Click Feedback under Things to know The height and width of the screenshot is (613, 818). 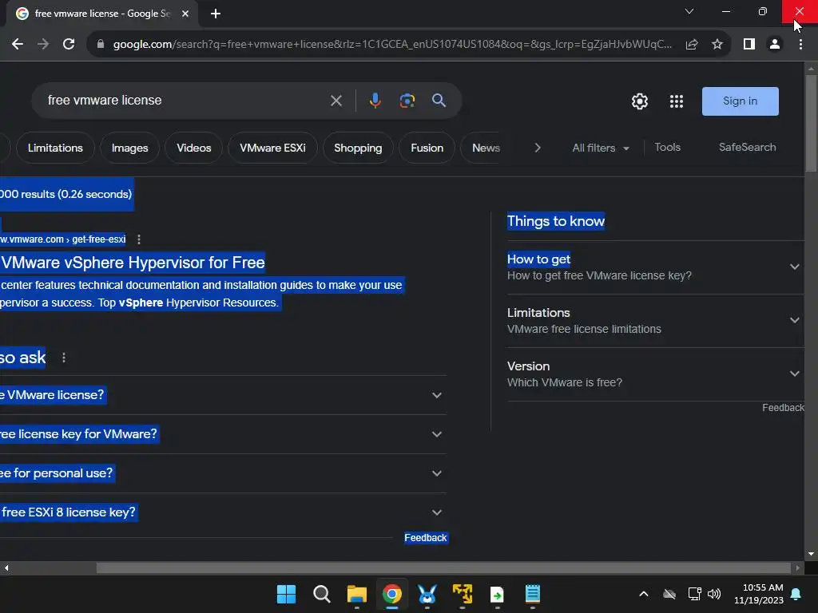(783, 408)
